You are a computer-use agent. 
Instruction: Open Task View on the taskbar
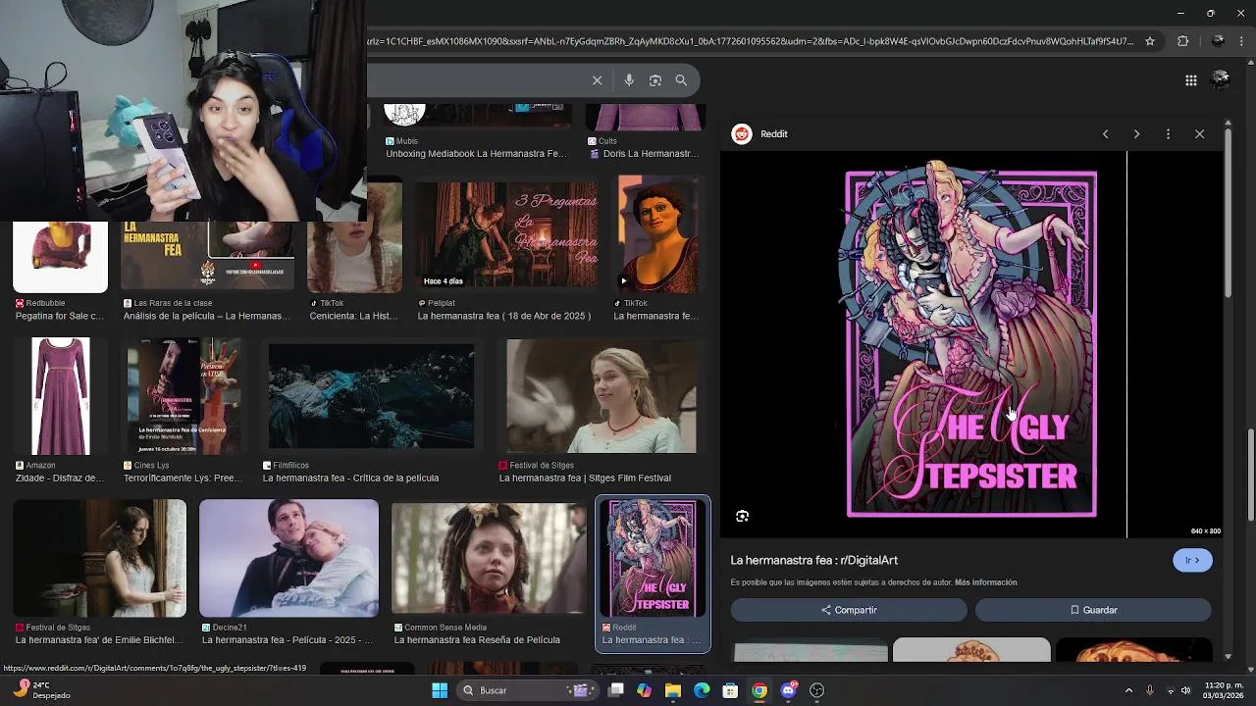616,690
